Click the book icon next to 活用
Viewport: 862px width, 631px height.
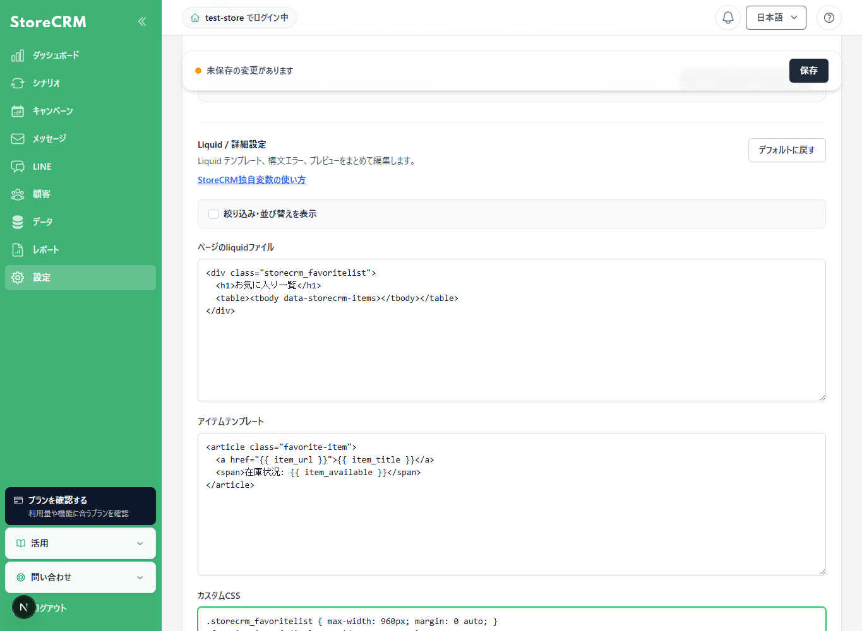point(21,543)
